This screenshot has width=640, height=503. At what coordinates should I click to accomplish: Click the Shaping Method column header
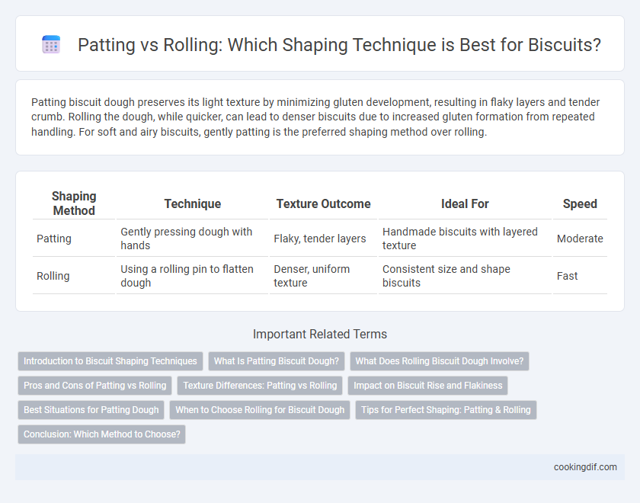coord(74,203)
